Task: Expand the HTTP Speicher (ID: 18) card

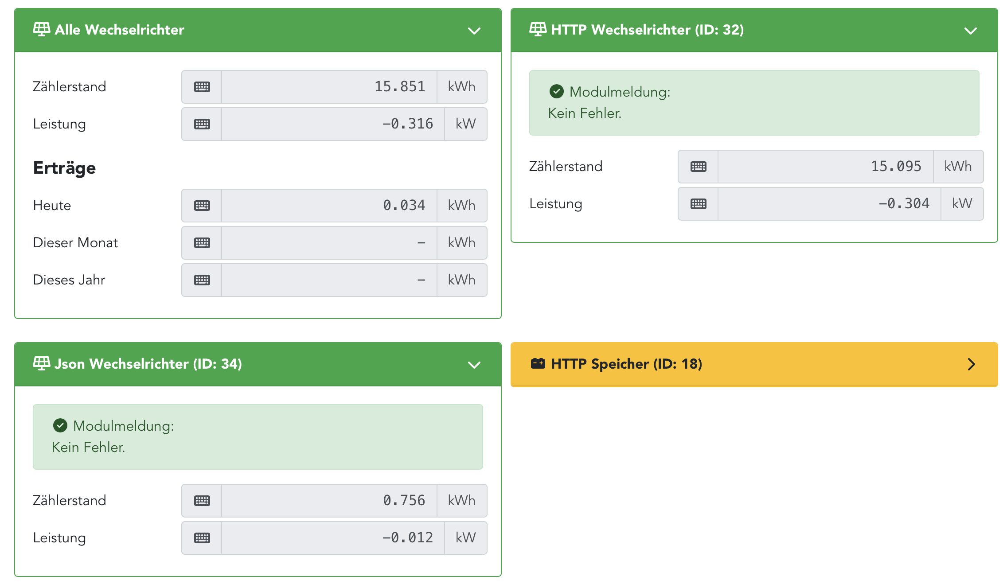Action: [x=971, y=364]
